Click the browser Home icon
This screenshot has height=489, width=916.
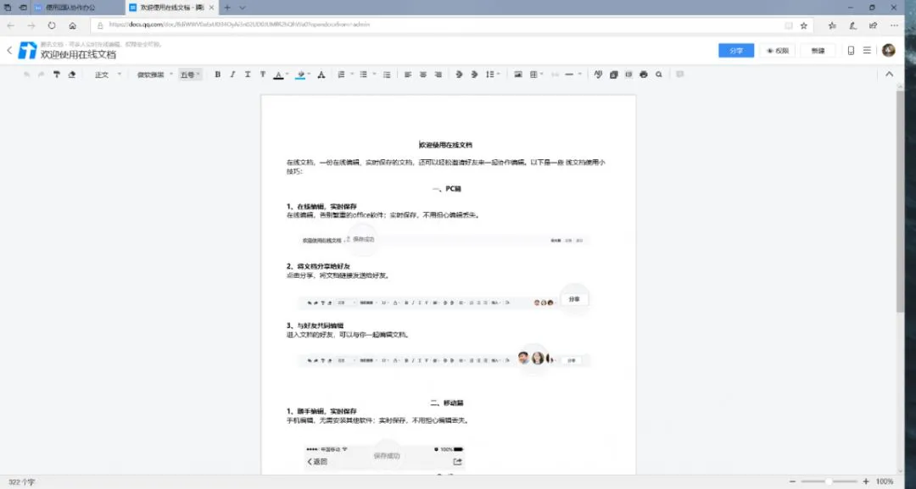72,25
